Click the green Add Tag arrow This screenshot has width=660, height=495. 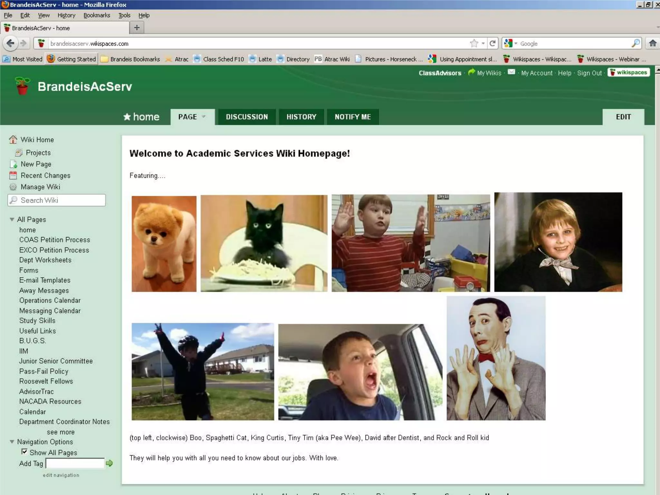tap(109, 463)
